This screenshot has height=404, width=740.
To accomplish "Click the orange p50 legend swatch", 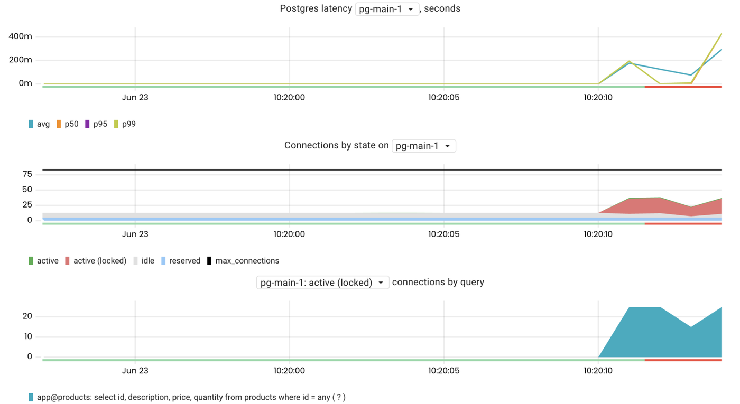I will tap(59, 124).
